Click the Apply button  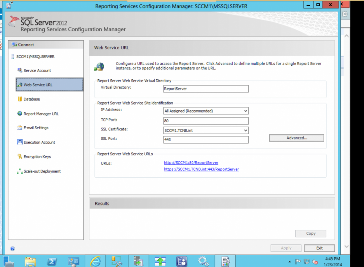pos(286,248)
